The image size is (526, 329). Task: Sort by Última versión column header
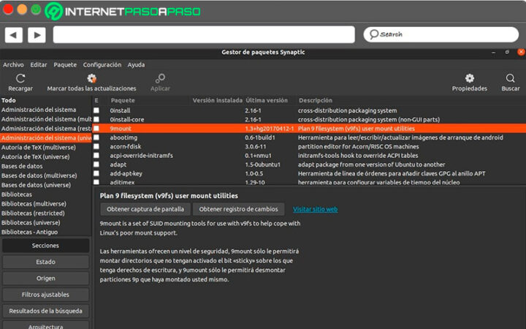click(x=267, y=100)
